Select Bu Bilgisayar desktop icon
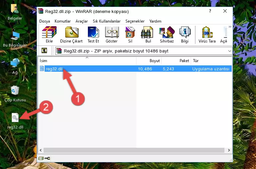 click(15, 39)
